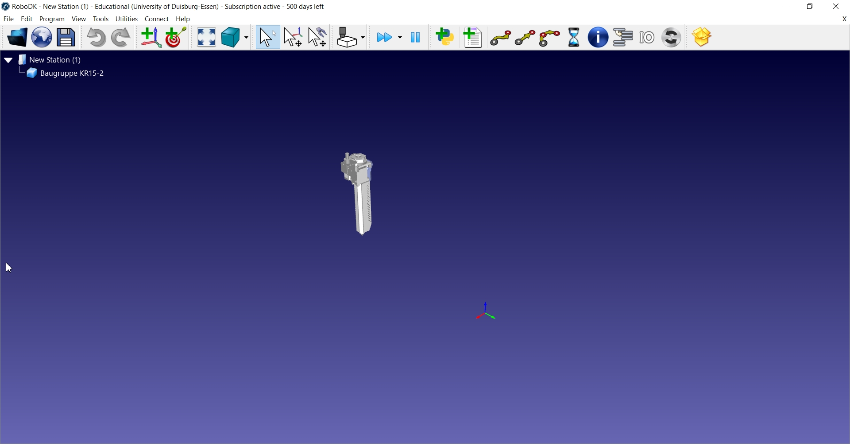
Task: Collapse the New Station (1) tree
Action: coord(8,60)
